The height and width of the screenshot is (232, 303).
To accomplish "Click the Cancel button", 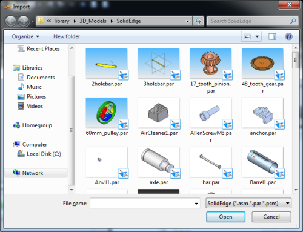I will [x=271, y=217].
